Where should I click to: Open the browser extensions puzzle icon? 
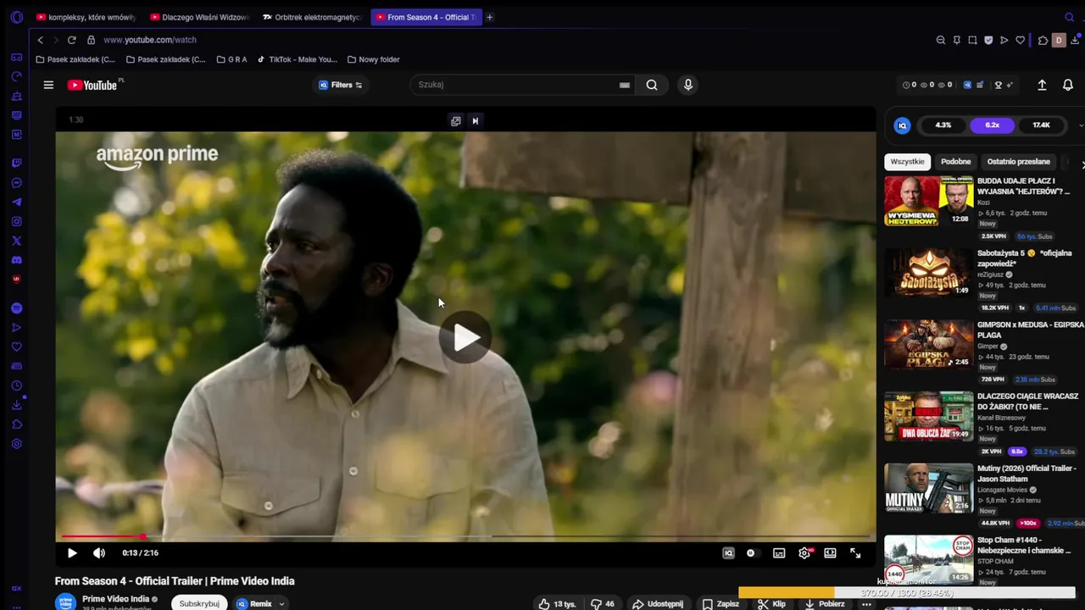[x=1043, y=40]
